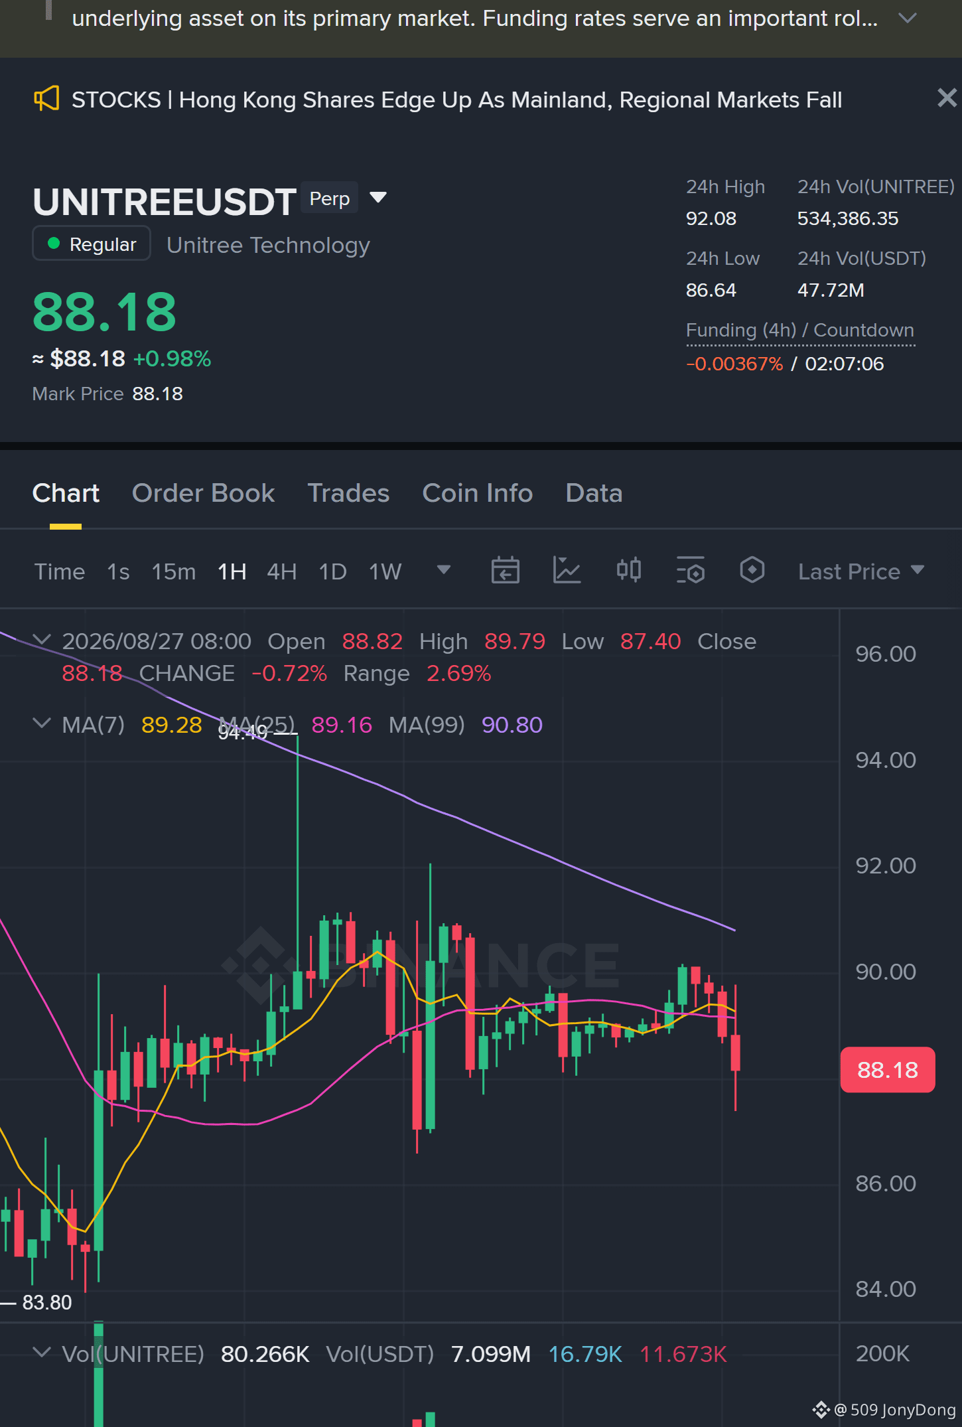The image size is (962, 1427).
Task: Open the Coin Info tab
Action: coord(478,493)
